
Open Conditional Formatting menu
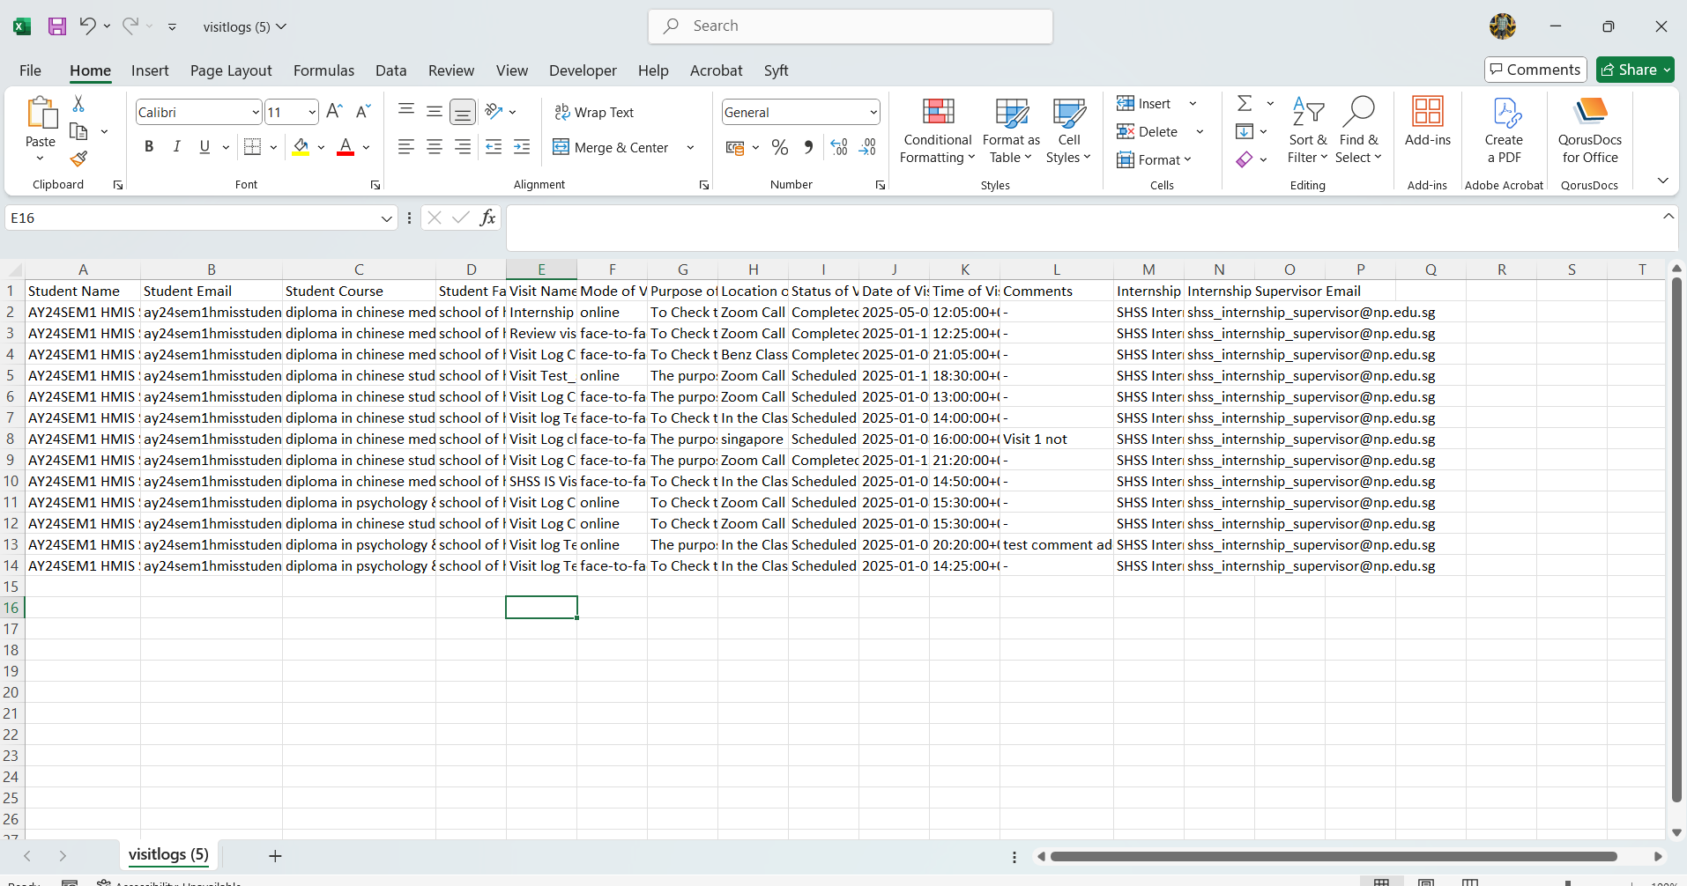pyautogui.click(x=937, y=130)
